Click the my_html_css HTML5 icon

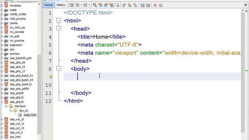click(x=6, y=28)
